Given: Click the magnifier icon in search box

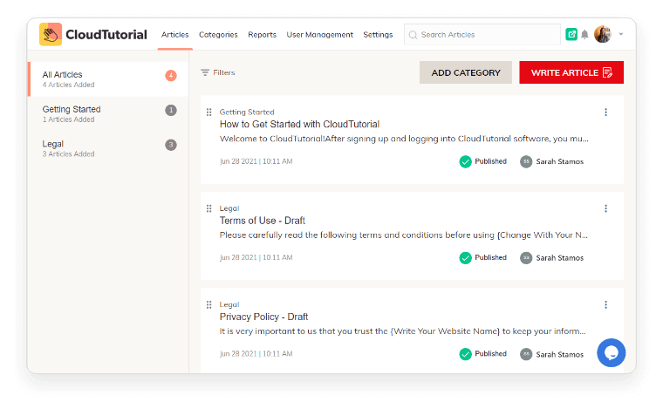Looking at the screenshot, I should click(413, 35).
